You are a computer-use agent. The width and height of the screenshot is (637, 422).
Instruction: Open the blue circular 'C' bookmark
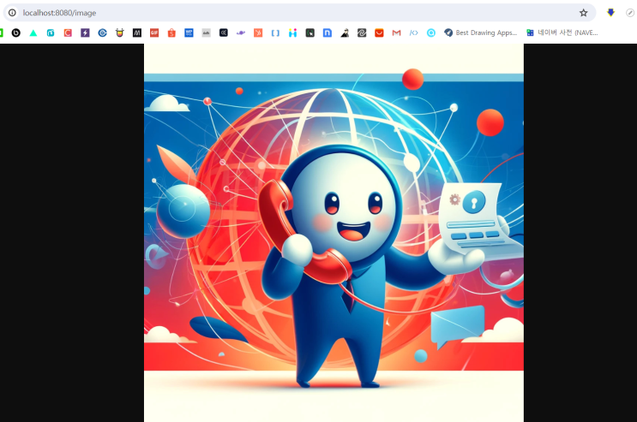[102, 33]
